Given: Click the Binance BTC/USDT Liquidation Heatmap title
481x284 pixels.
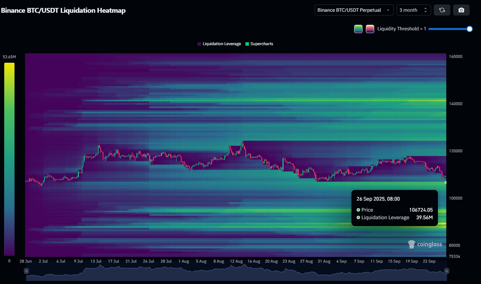Looking at the screenshot, I should pyautogui.click(x=63, y=10).
